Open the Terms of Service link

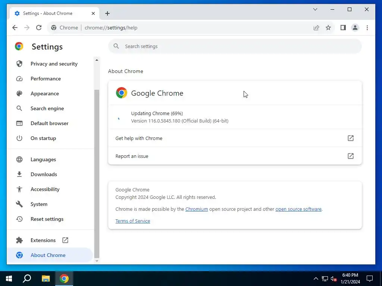click(133, 221)
